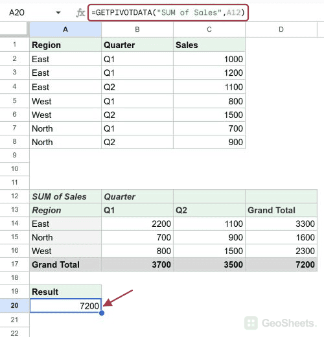The image size is (324, 337).
Task: Click the select-all corner box
Action: [14, 29]
